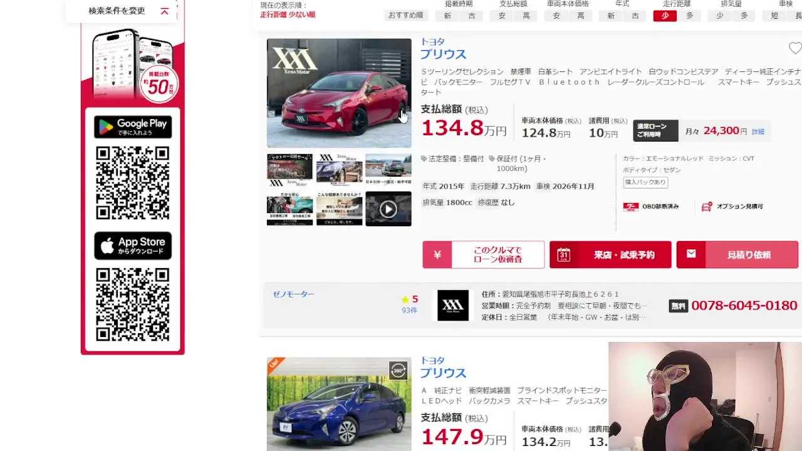802x451 pixels.
Task: Open the こんな経験ありませんか thumbnail
Action: 339,209
